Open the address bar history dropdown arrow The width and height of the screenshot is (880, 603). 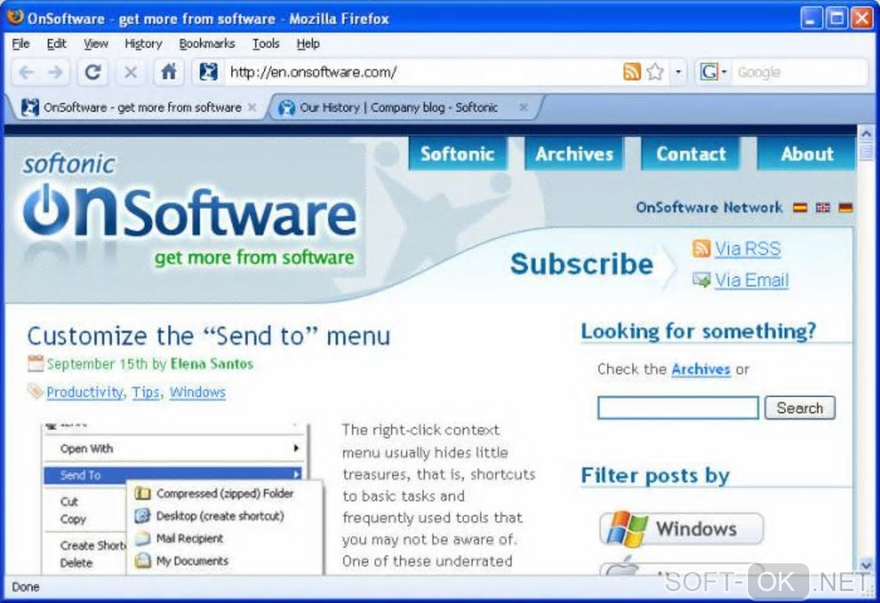pyautogui.click(x=678, y=72)
